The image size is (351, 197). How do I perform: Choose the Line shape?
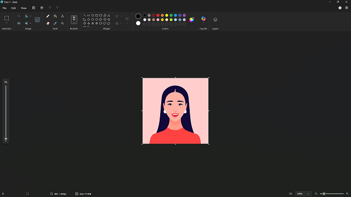point(84,15)
